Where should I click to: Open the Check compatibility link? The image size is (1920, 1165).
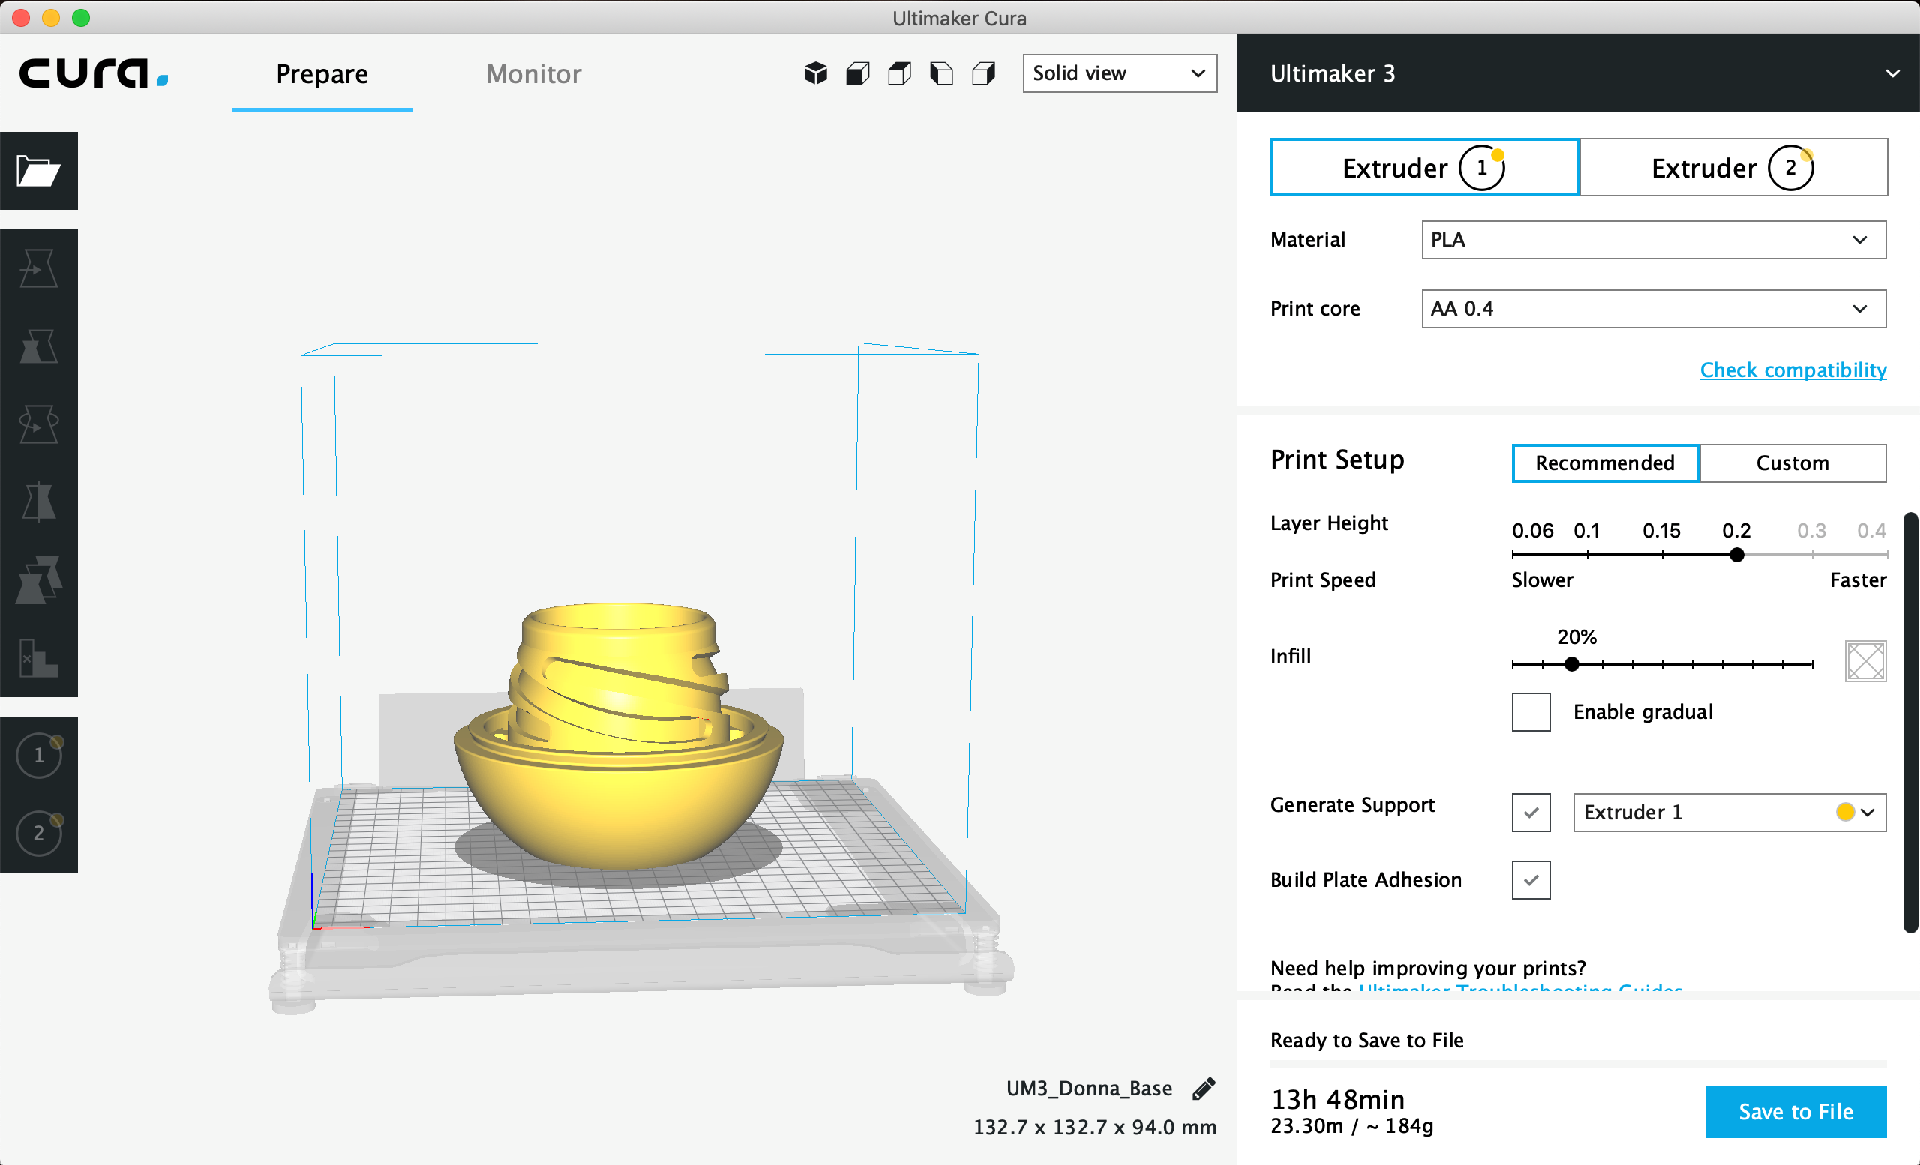[x=1793, y=370]
